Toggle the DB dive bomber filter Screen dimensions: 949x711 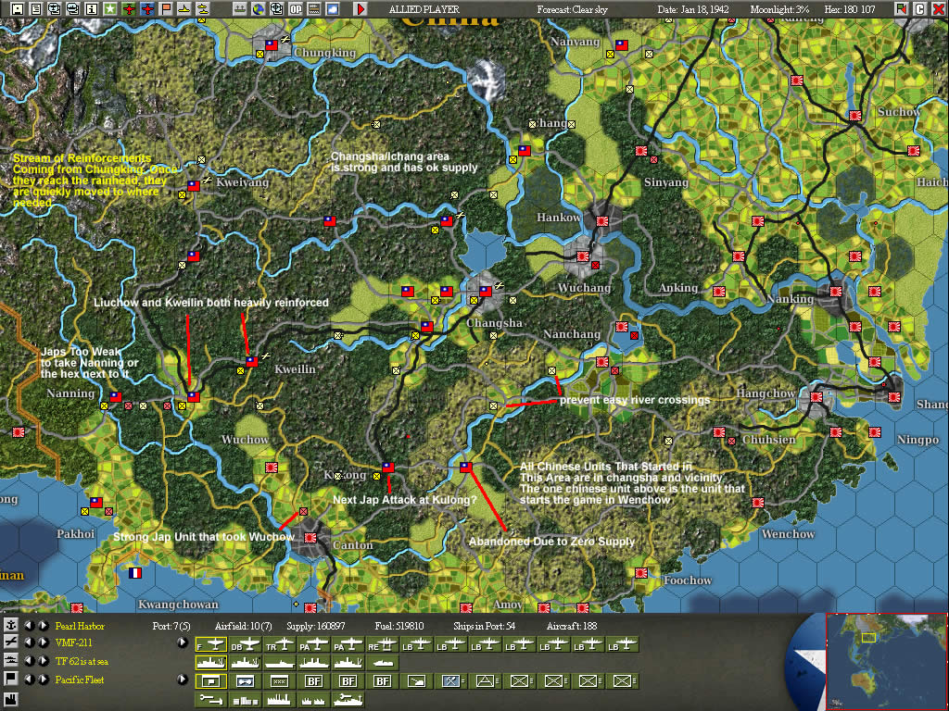pos(245,645)
